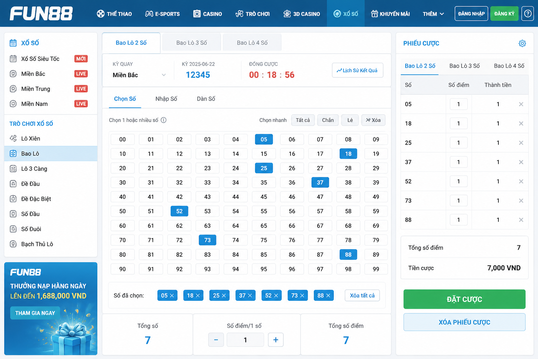Open bet slip settings gear
The image size is (538, 359).
click(x=522, y=43)
